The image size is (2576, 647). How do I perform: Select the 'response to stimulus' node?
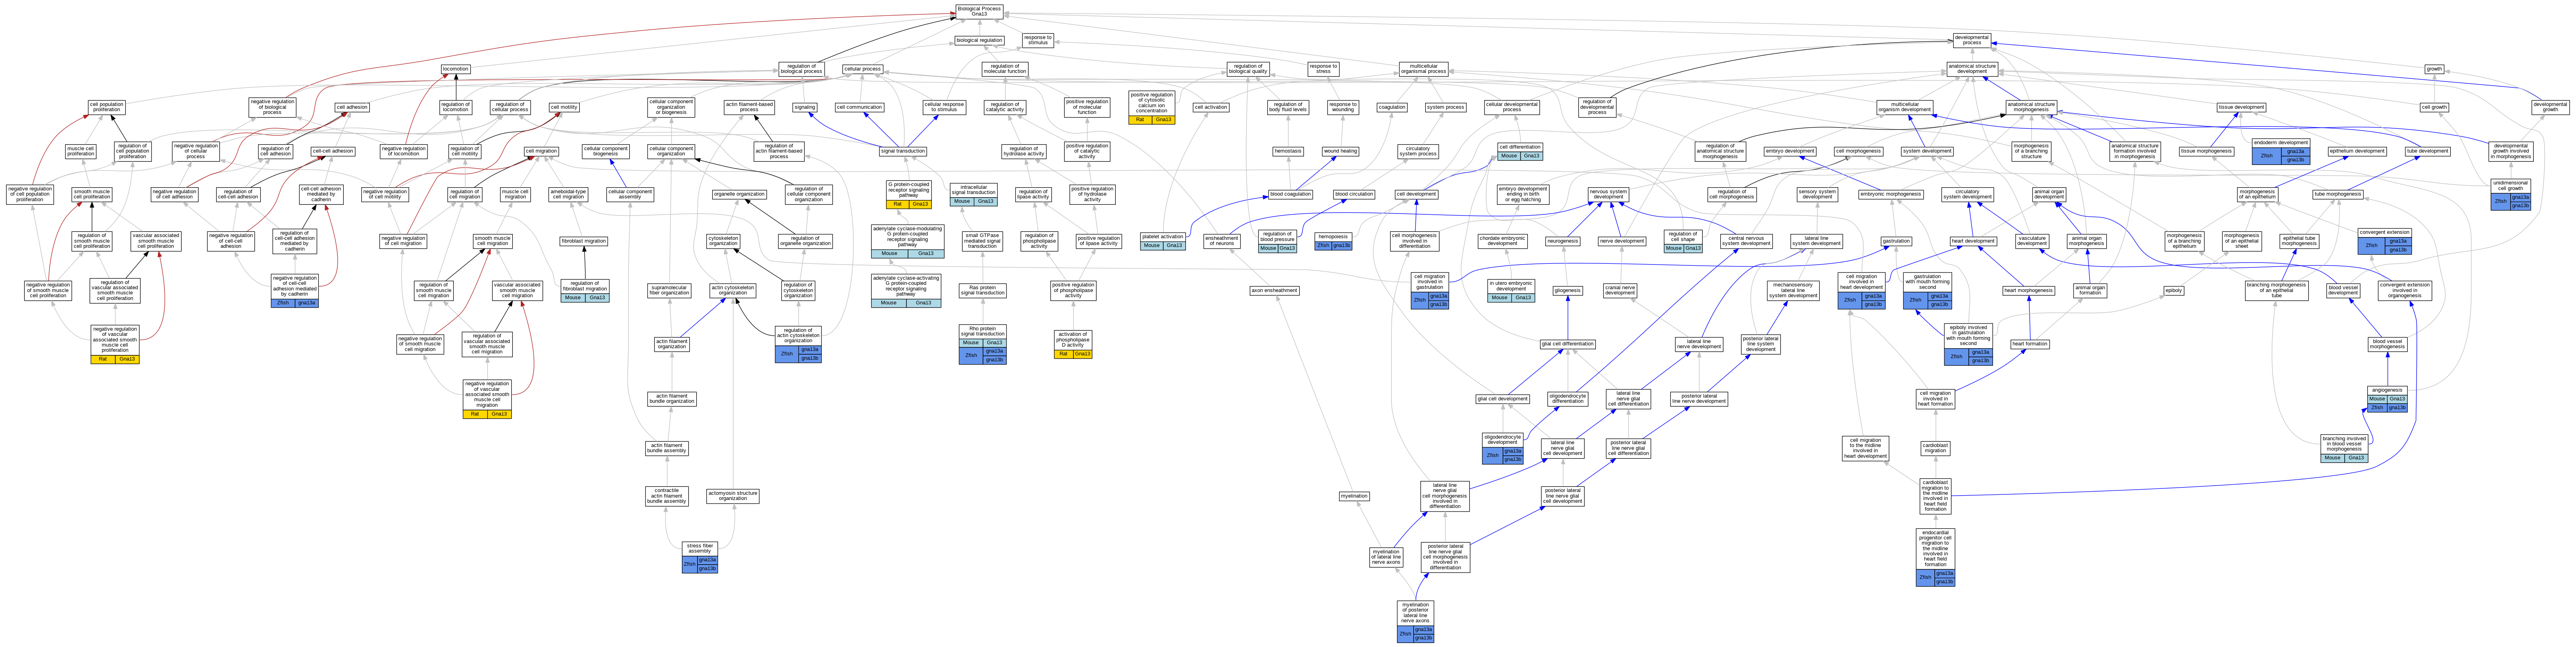coord(1038,41)
